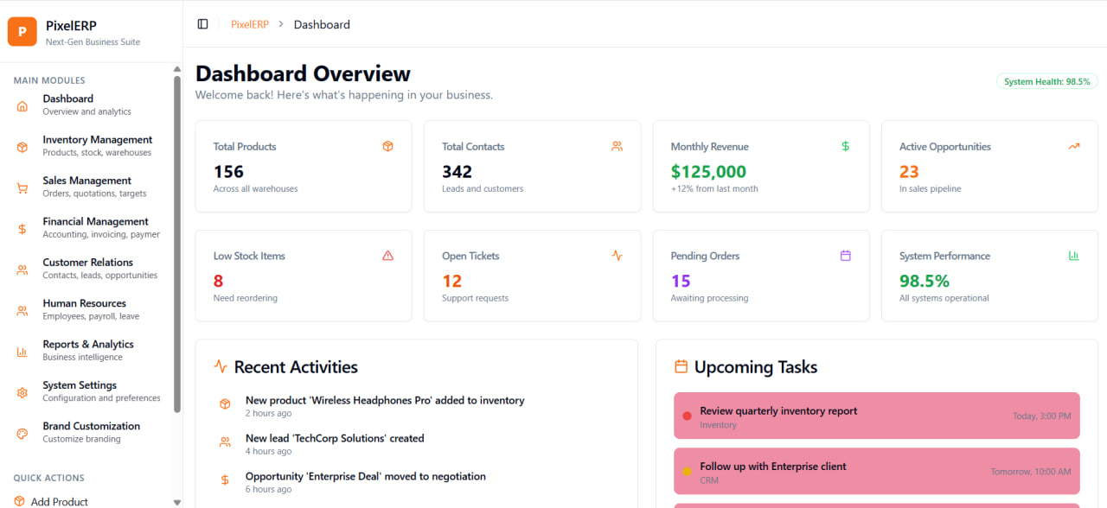The image size is (1107, 508).
Task: Click the Total Products box icon
Action: point(387,146)
